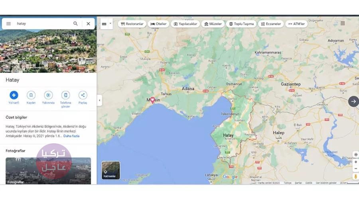Filter map by Eczaneler chip
Viewport: 359px width, 199px height.
271,24
